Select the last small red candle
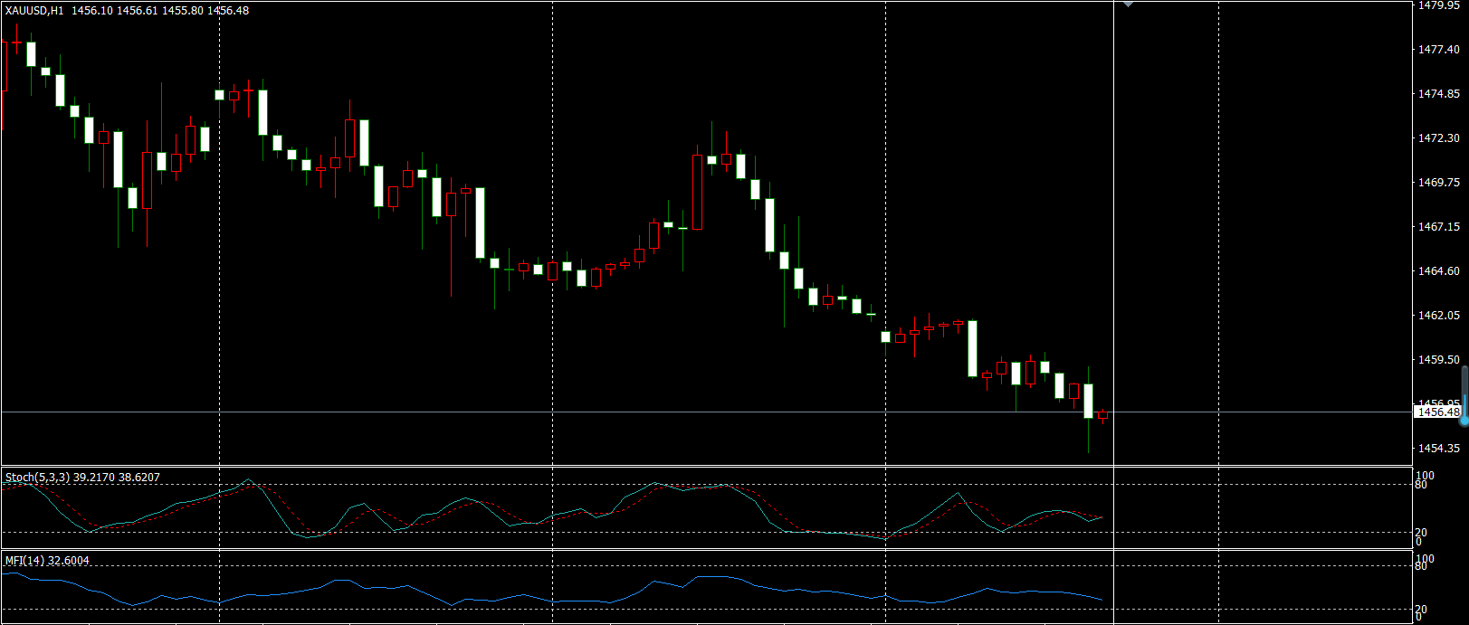This screenshot has height=625, width=1469. click(x=1102, y=416)
